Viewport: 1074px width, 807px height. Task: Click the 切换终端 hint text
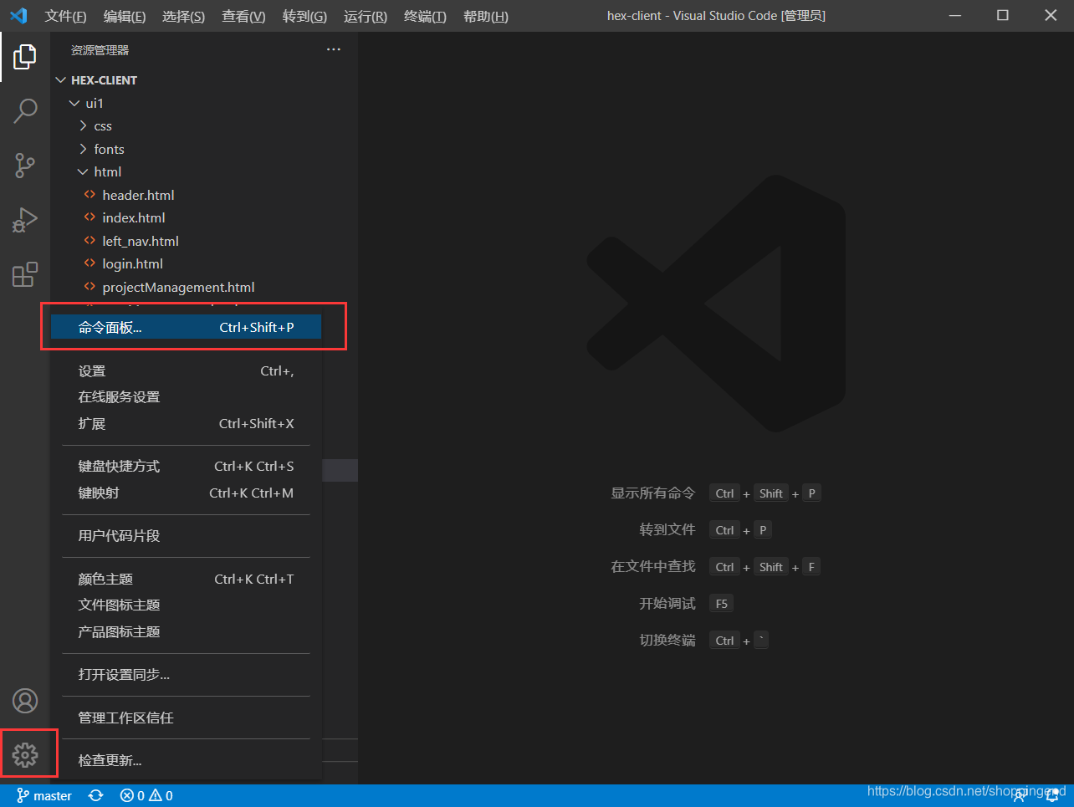pyautogui.click(x=667, y=641)
